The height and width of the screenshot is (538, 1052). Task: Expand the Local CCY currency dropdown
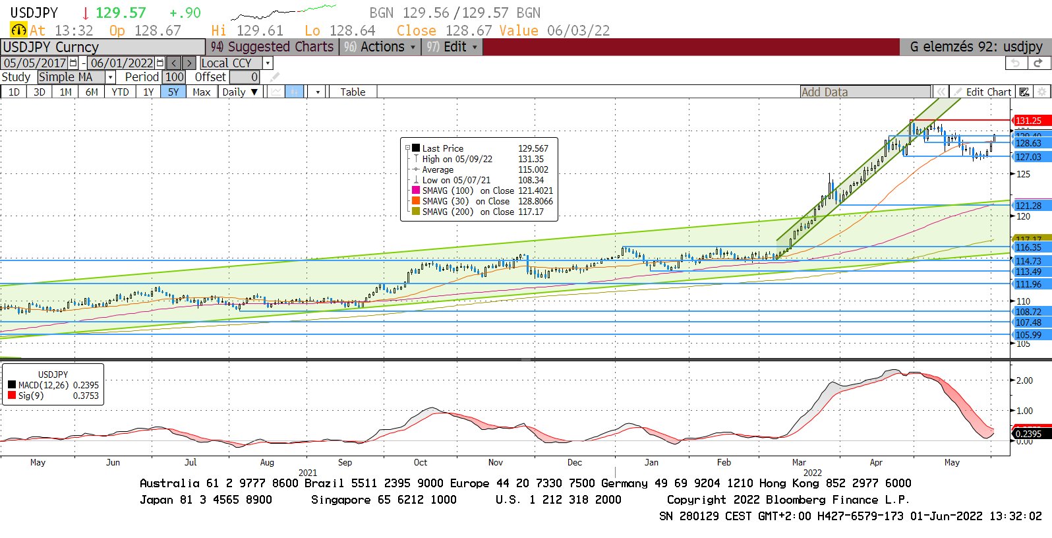[268, 63]
